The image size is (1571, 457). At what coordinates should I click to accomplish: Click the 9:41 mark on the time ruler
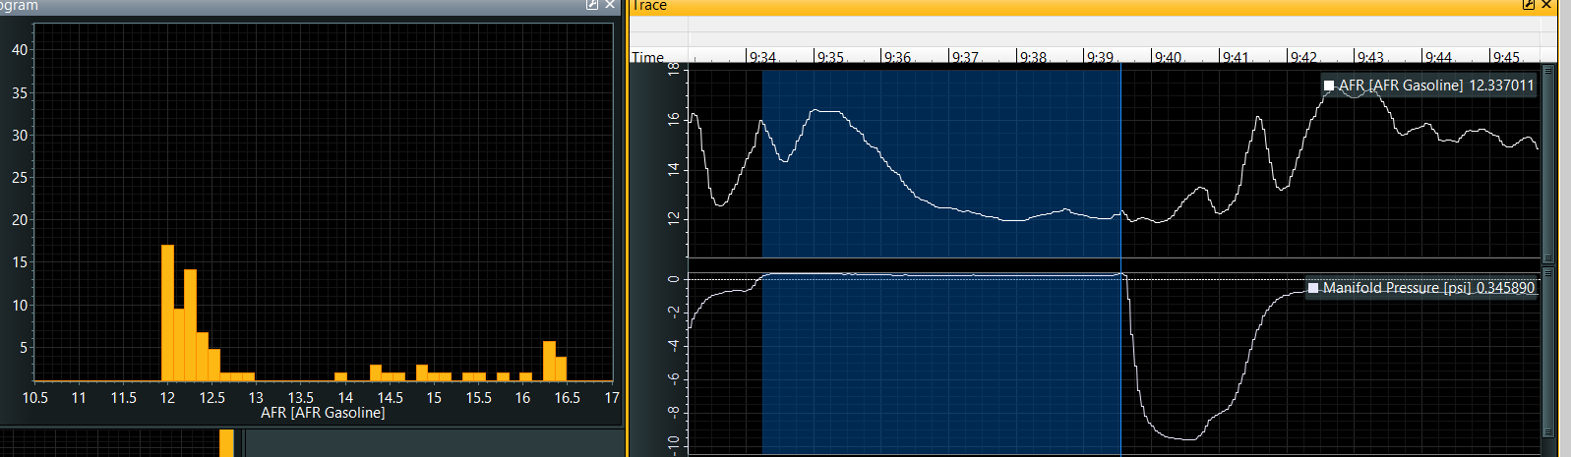point(1235,57)
